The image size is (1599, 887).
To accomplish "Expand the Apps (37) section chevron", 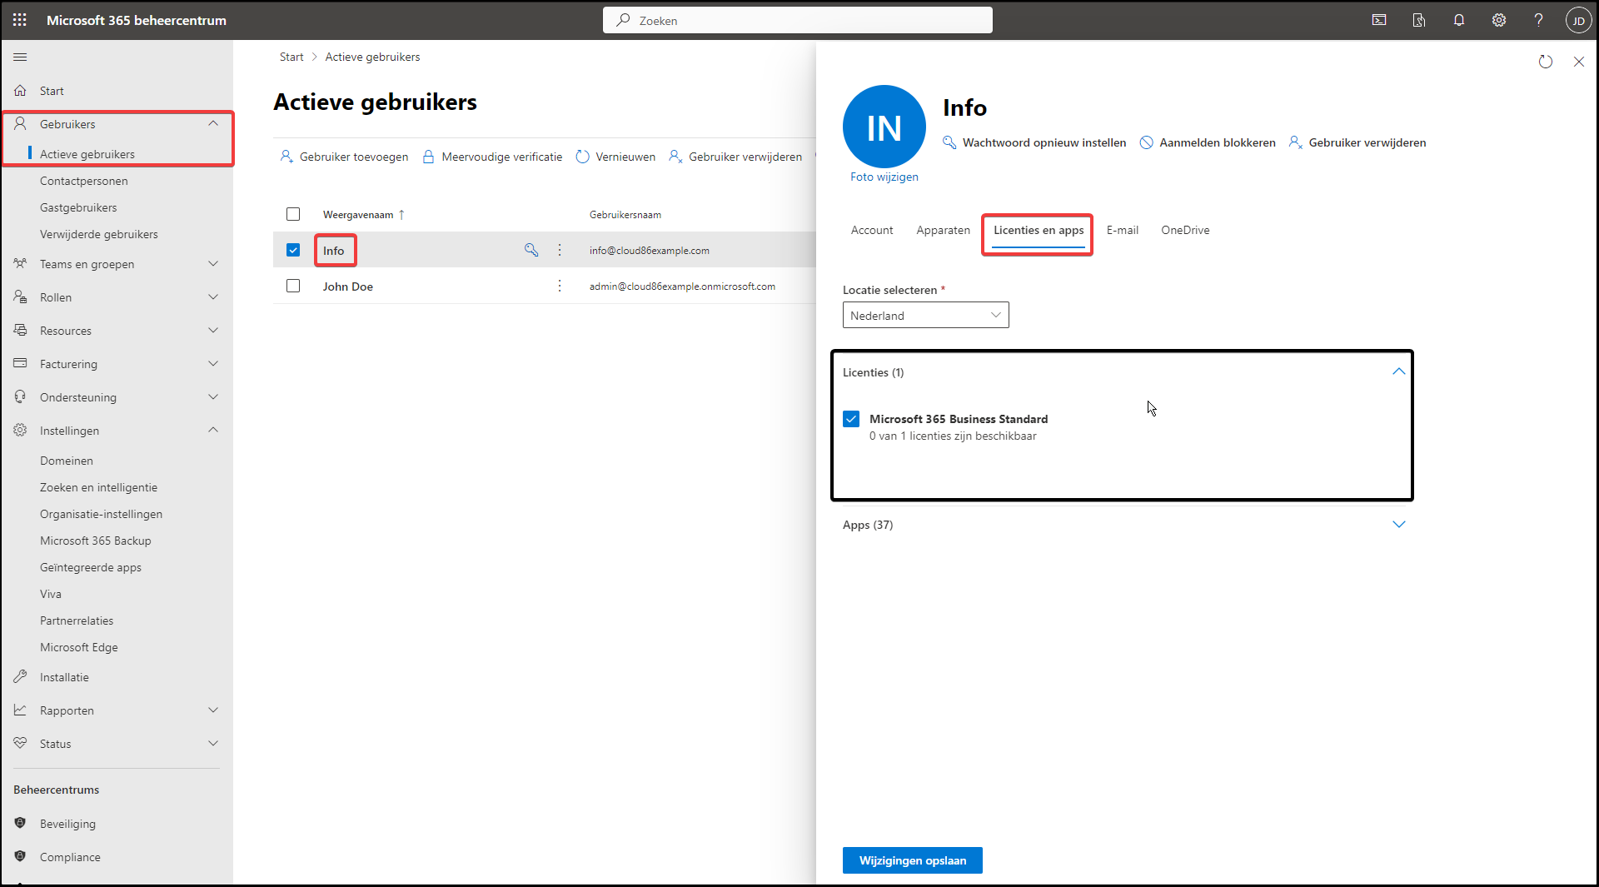I will [x=1399, y=525].
